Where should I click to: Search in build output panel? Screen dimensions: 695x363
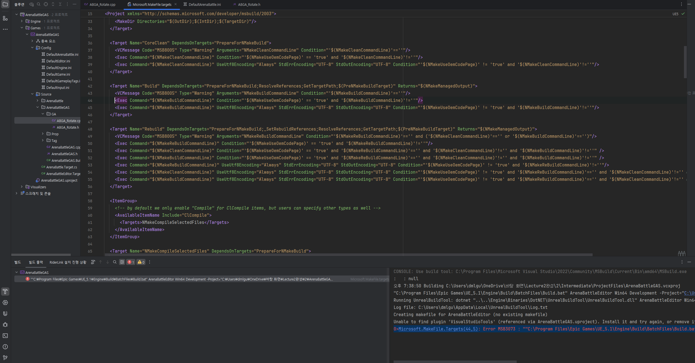point(115,262)
